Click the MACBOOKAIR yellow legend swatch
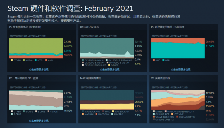The width and height of the screenshot is (224, 128). coord(113,111)
